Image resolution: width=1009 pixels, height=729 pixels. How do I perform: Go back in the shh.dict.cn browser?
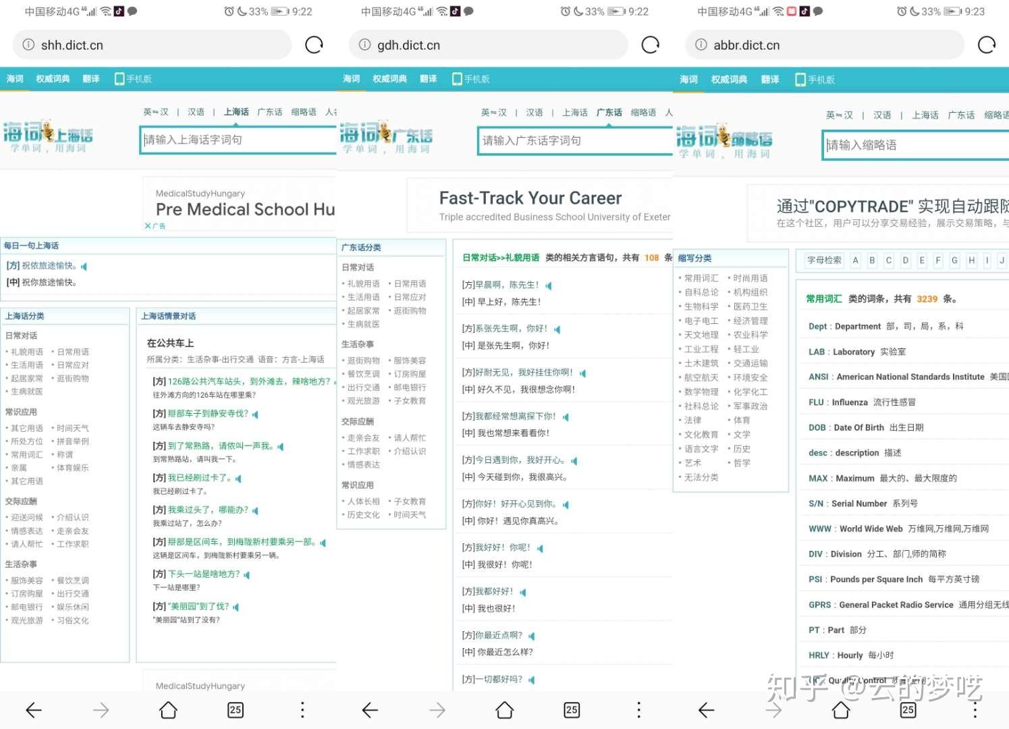point(34,709)
